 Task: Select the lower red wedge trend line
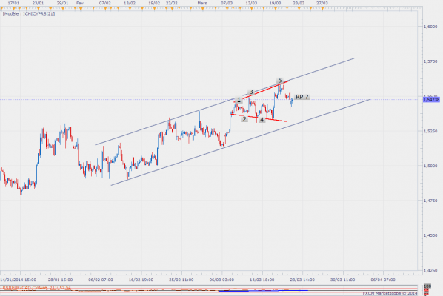point(259,118)
